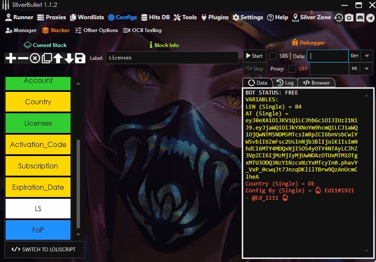Viewport: 376px width, 262px height.
Task: Open the Help section
Action: [x=278, y=17]
